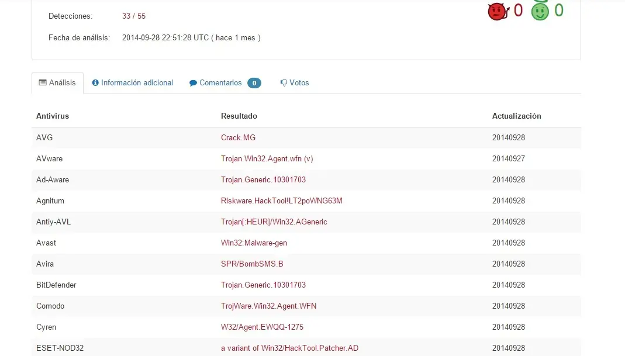This screenshot has width=625, height=356.
Task: Click the 20140928 date in Cyren row
Action: [509, 327]
